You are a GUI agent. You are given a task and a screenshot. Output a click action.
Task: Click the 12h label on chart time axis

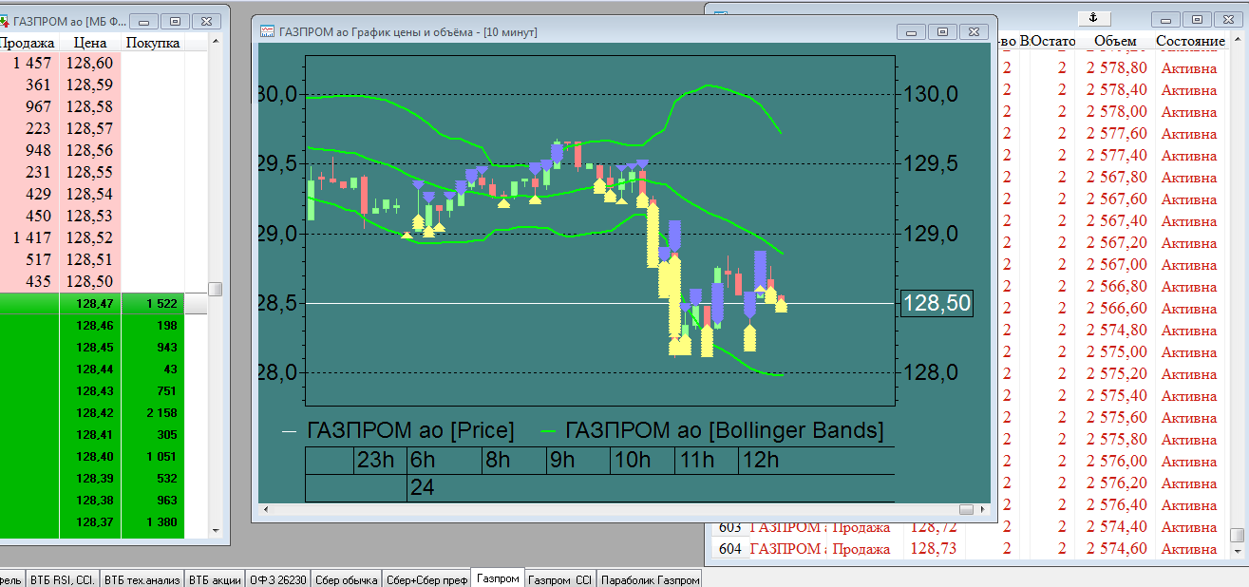[x=760, y=461]
